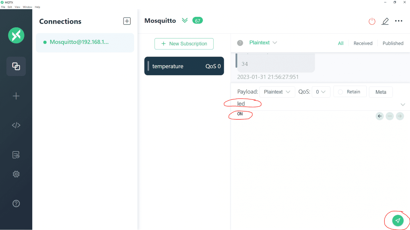Click the red disconnect power icon
This screenshot has width=410, height=230.
click(372, 21)
